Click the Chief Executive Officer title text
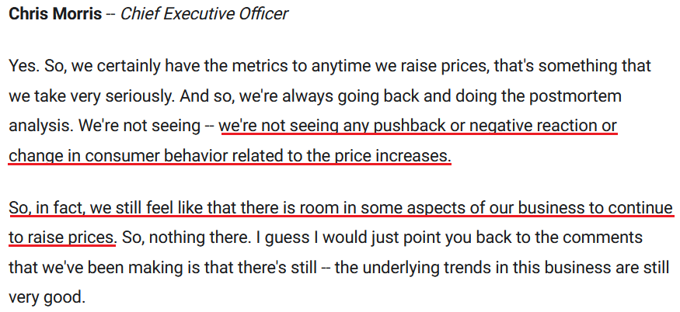Screen dimensions: 680x312 tap(204, 14)
